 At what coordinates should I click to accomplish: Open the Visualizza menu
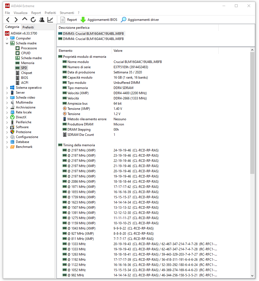coord(21,13)
